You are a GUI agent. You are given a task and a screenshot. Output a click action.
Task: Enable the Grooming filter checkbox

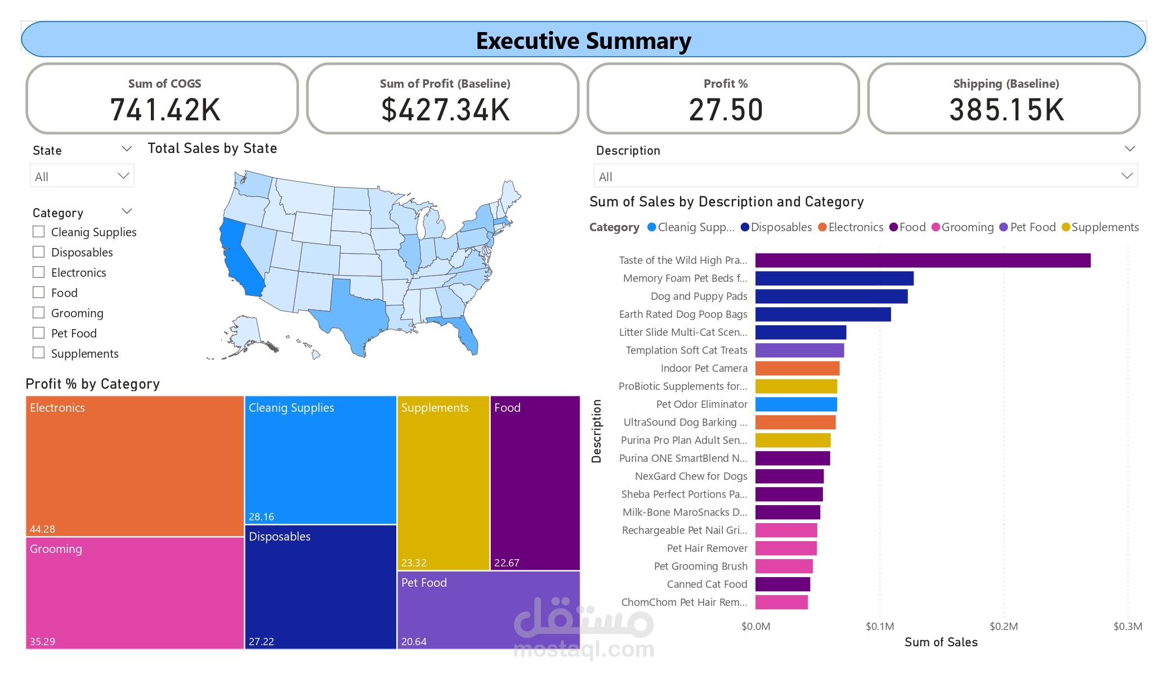click(38, 312)
